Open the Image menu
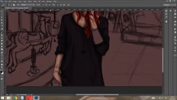This screenshot has height=100, width=177. click(x=15, y=1)
